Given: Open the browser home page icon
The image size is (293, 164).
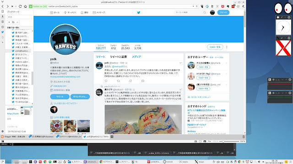Looking at the screenshot, I should point(26,6).
